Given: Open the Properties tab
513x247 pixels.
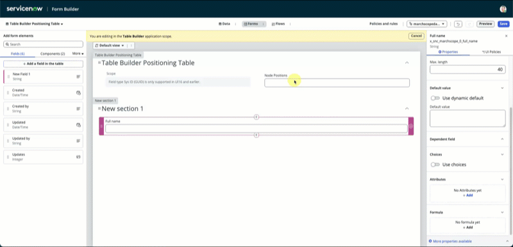Looking at the screenshot, I should click(448, 52).
